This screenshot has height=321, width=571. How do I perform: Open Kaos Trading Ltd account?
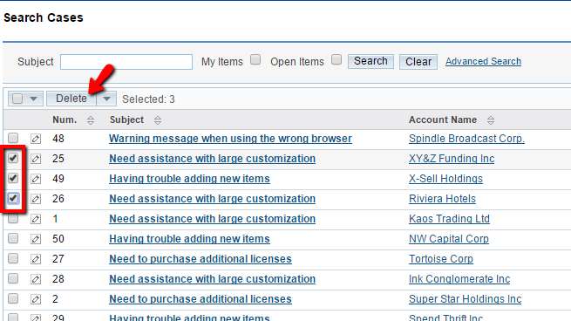[449, 219]
